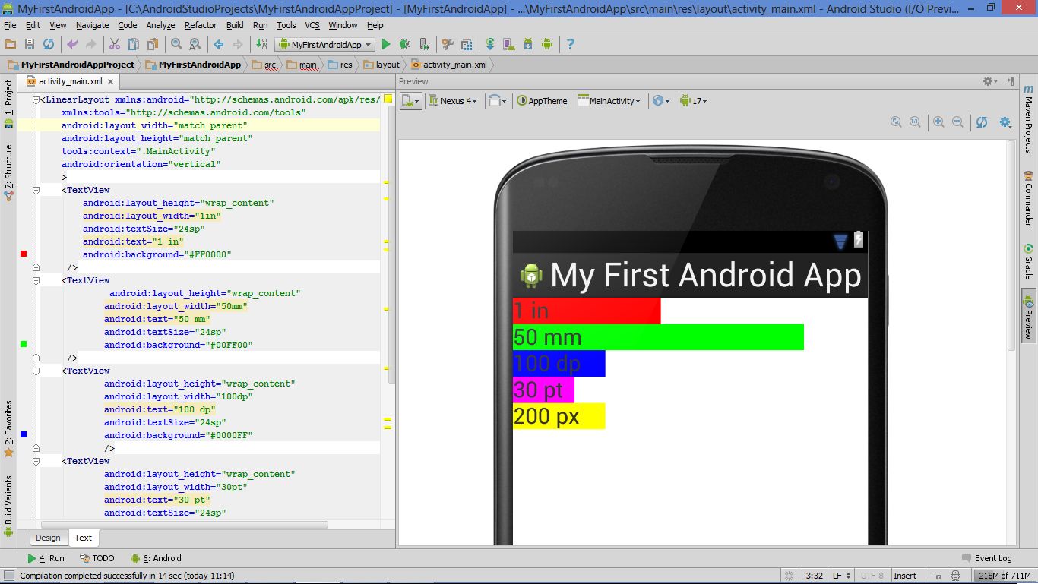Close the activity_main.xml tab

(110, 81)
